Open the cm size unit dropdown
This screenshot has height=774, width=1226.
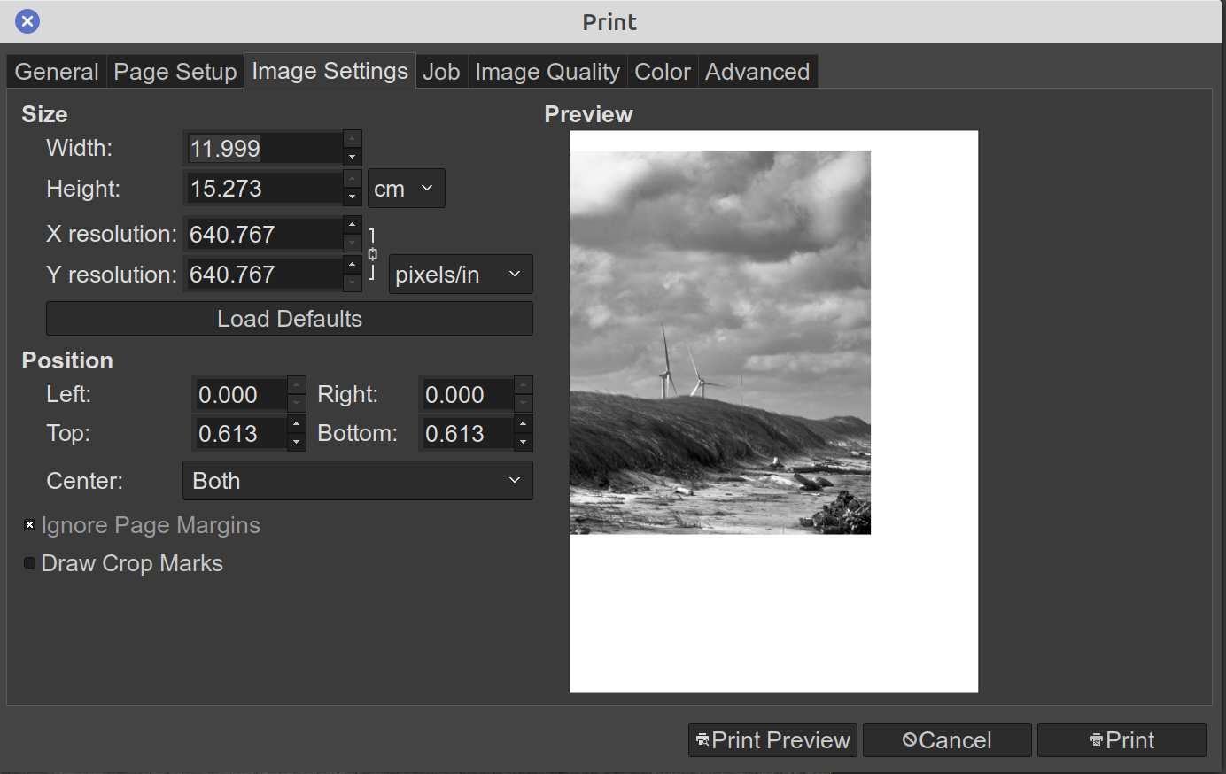coord(406,189)
